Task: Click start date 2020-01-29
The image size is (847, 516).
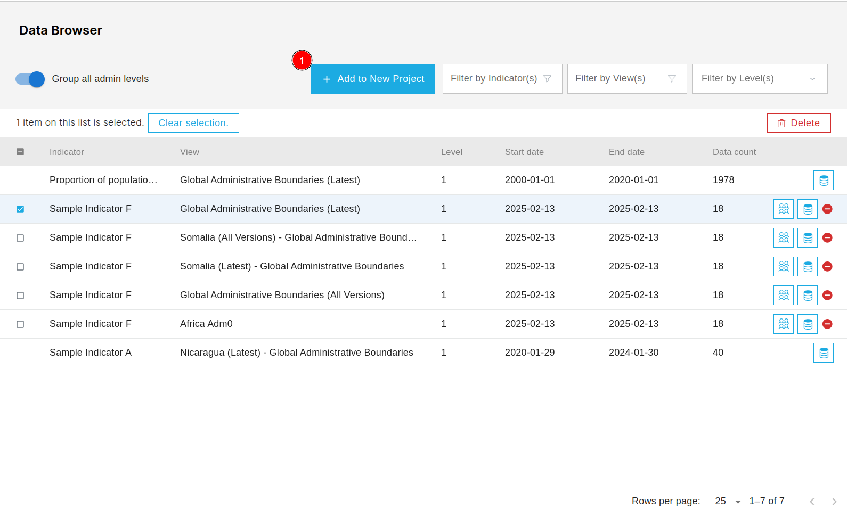Action: pos(530,353)
